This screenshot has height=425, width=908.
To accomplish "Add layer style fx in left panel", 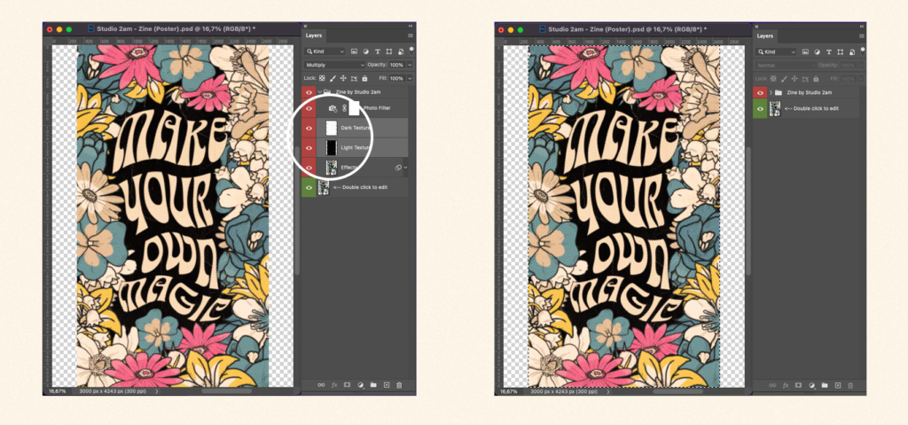I will 334,385.
